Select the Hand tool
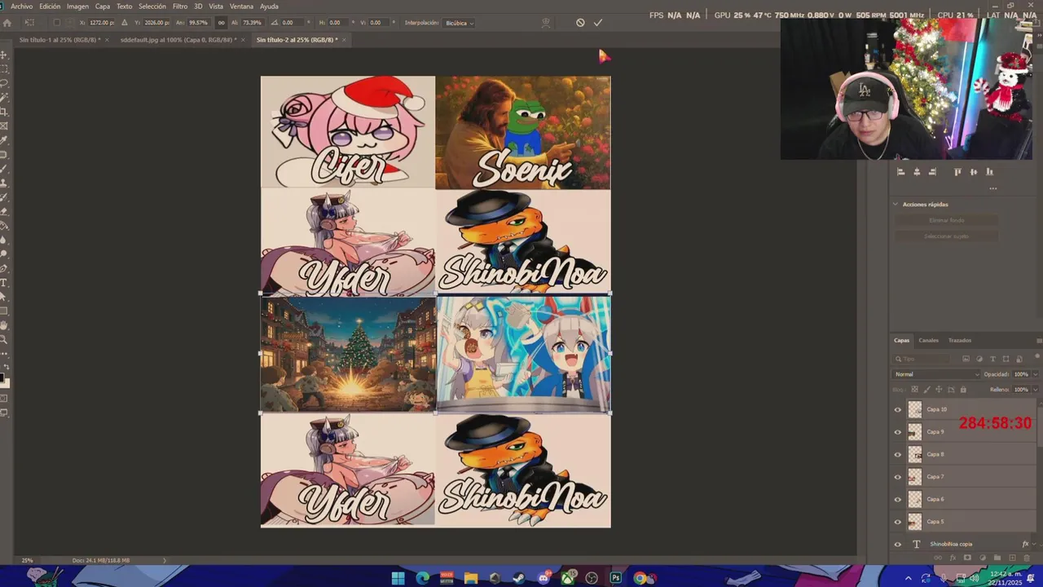This screenshot has height=587, width=1043. (x=5, y=325)
